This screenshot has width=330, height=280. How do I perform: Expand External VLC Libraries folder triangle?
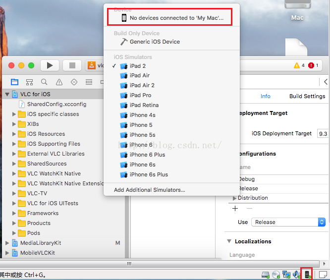[x=14, y=154]
